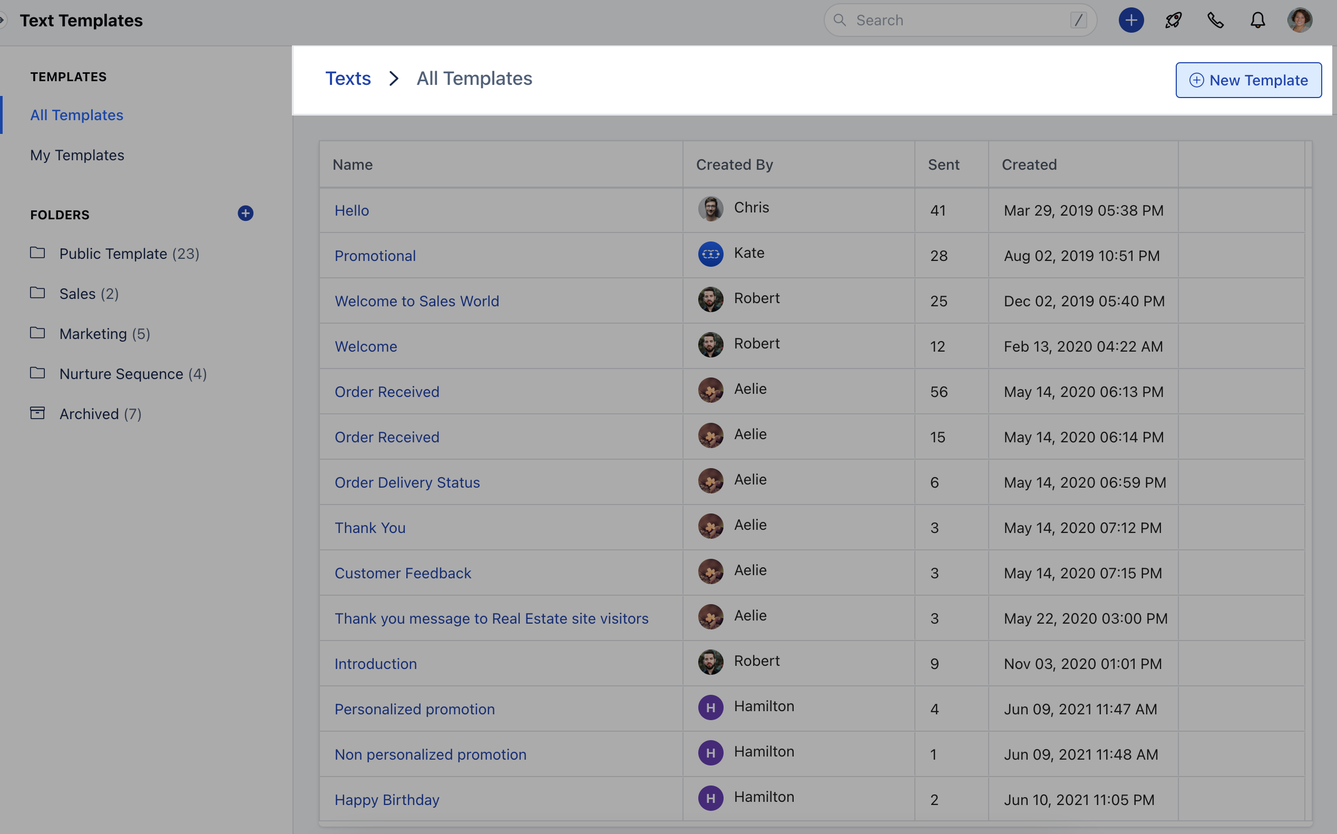Click the blue plus quick-add icon in header
Viewport: 1337px width, 834px height.
[x=1130, y=21]
